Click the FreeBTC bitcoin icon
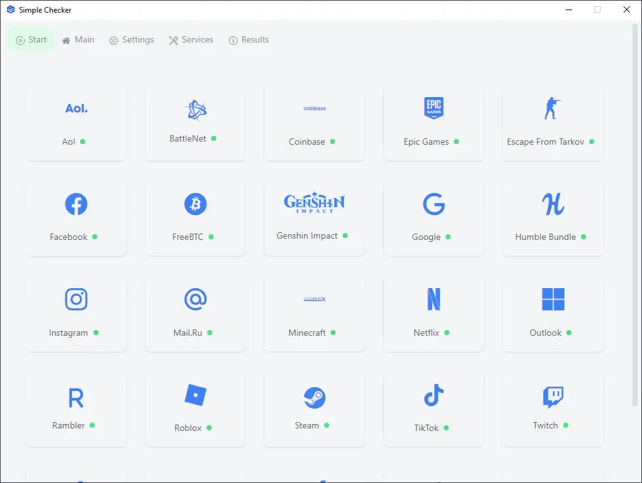The image size is (642, 483). (195, 204)
